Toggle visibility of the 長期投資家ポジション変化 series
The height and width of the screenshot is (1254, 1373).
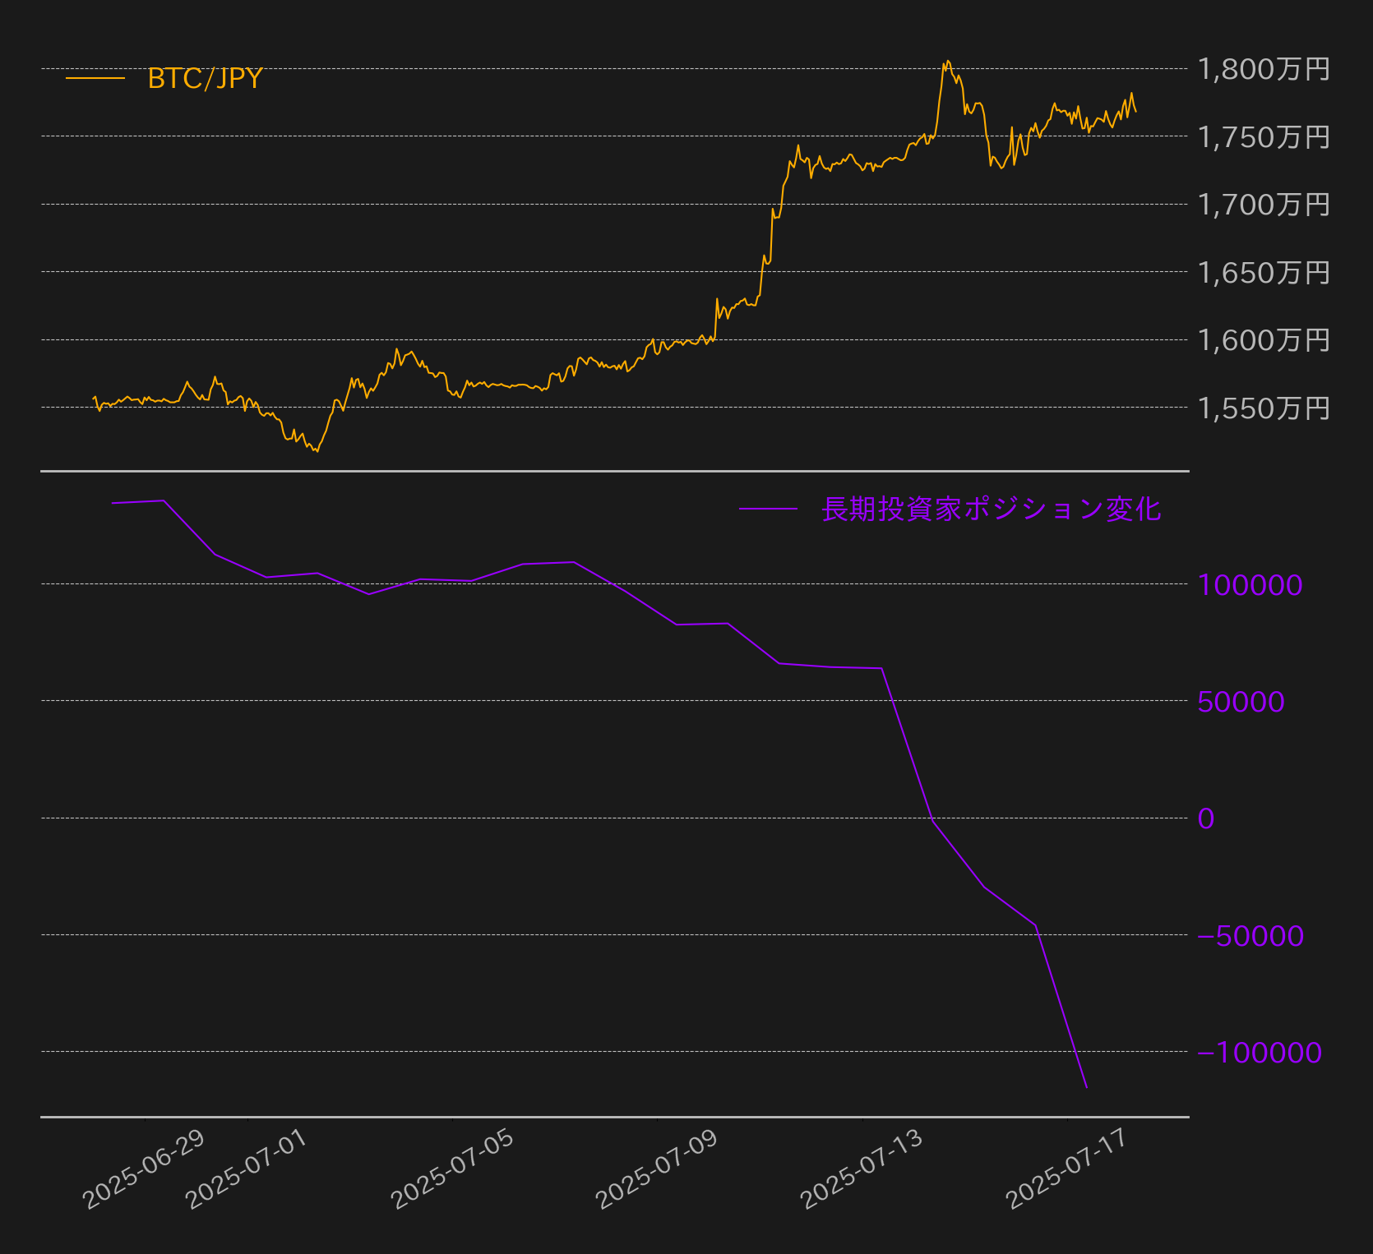(991, 508)
